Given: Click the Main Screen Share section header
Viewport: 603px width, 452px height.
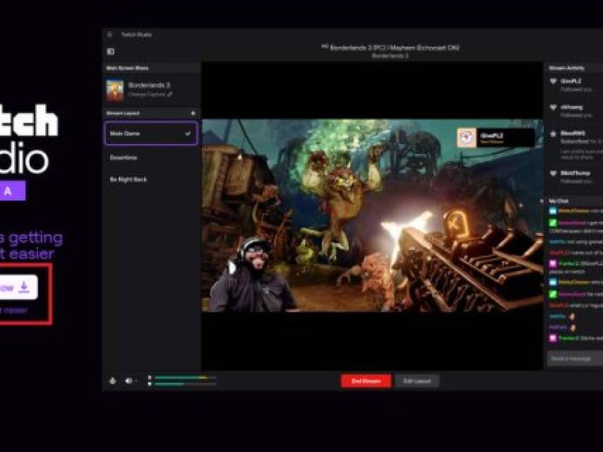Looking at the screenshot, I should coord(151,68).
